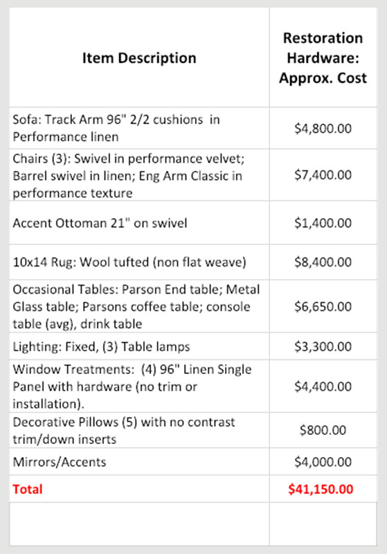Select the red $41,150.00 total value
Screen dimensions: 387x554
point(321,489)
